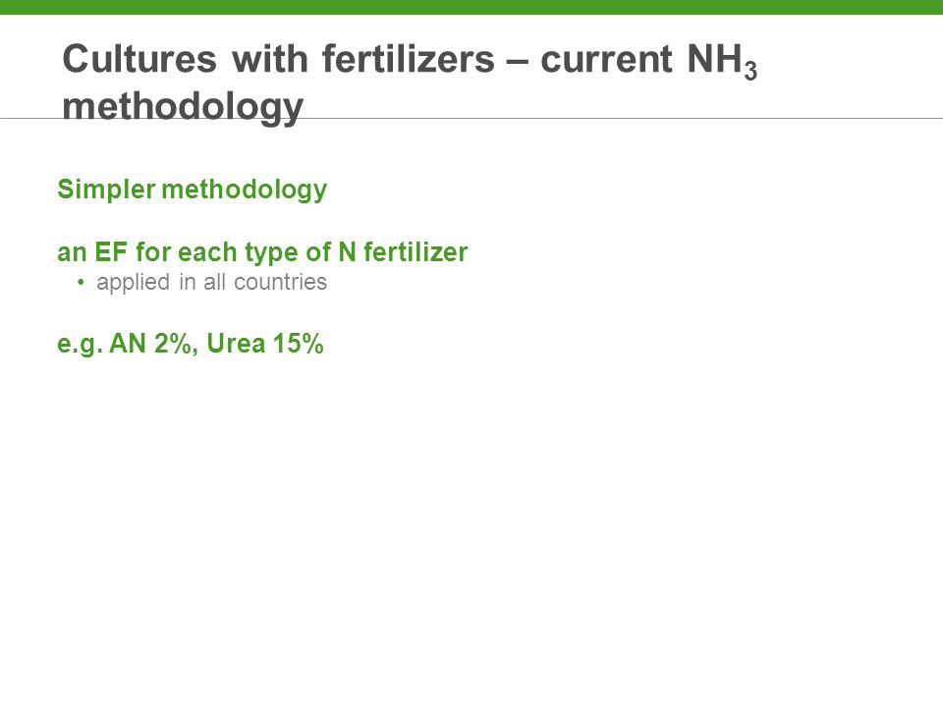Image resolution: width=943 pixels, height=707 pixels.
Task: Select the 'NH3' text in the title
Action: [722, 60]
